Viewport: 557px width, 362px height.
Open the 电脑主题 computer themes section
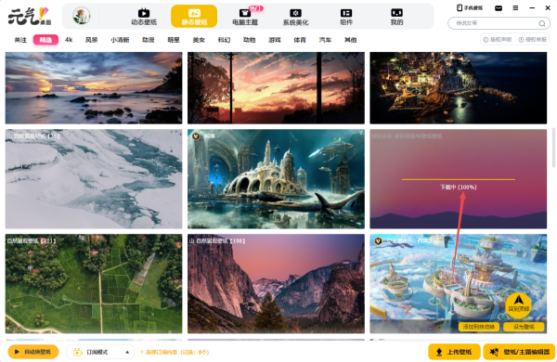pyautogui.click(x=245, y=17)
